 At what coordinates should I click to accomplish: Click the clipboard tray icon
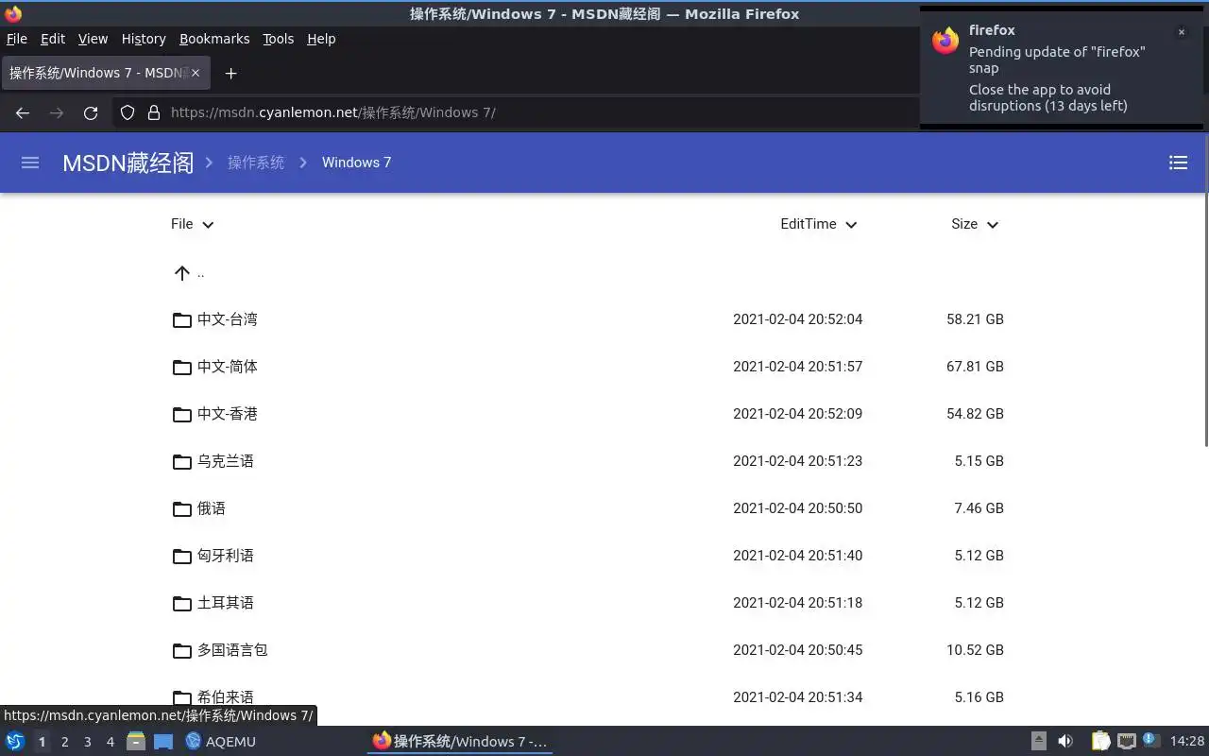[1100, 741]
